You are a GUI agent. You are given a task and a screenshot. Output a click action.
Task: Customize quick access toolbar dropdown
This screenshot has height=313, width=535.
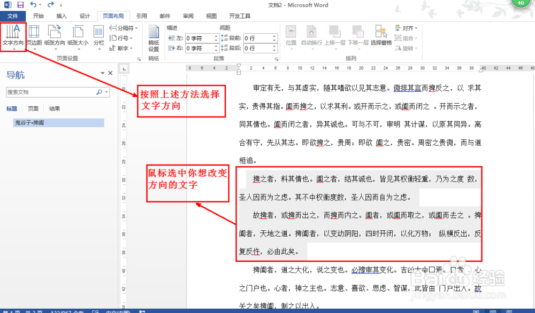(x=61, y=5)
